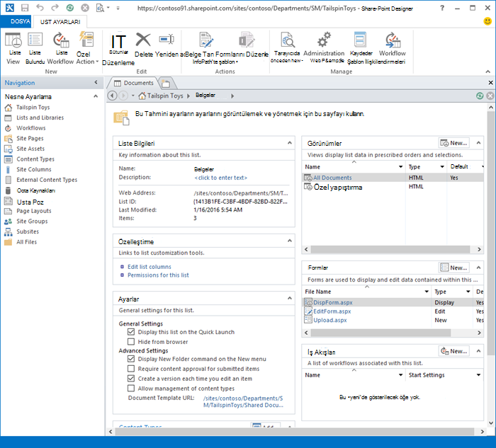Open the Özel Action ribbon button
The image size is (496, 448).
(x=86, y=48)
